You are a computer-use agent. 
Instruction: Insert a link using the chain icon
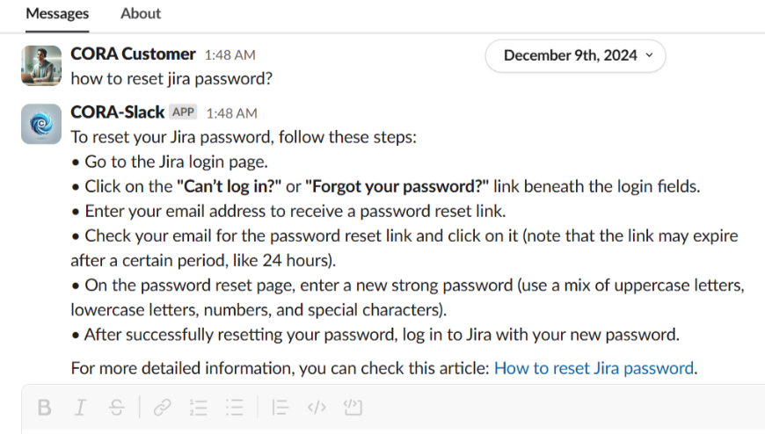(x=162, y=408)
